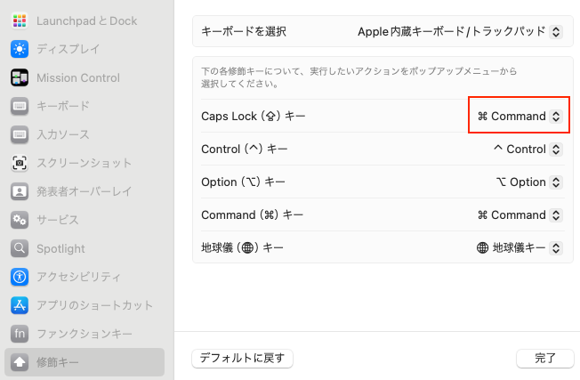Image resolution: width=580 pixels, height=380 pixels.
Task: Click the スクリーンショット sidebar icon
Action: tap(20, 163)
